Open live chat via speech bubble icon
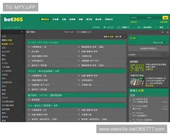 [x=104, y=27]
